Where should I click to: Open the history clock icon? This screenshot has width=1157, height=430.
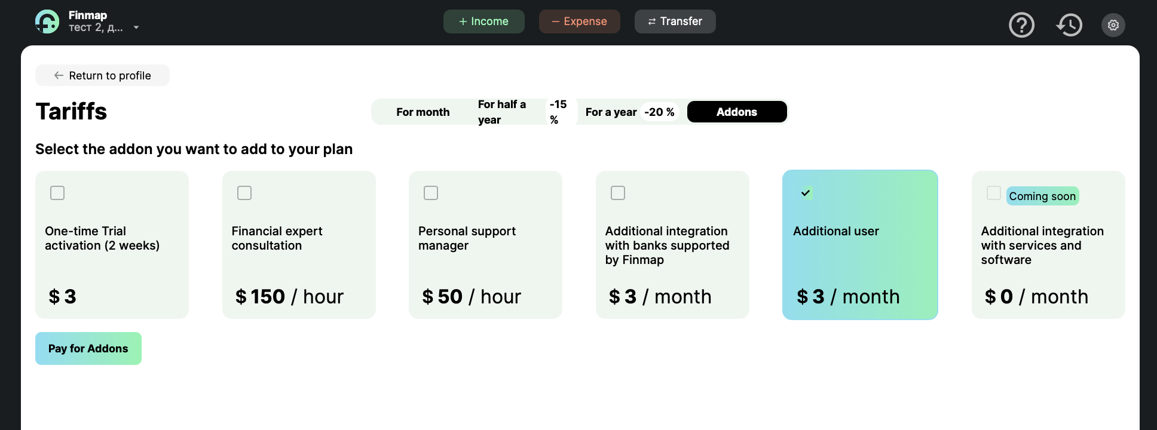tap(1069, 25)
